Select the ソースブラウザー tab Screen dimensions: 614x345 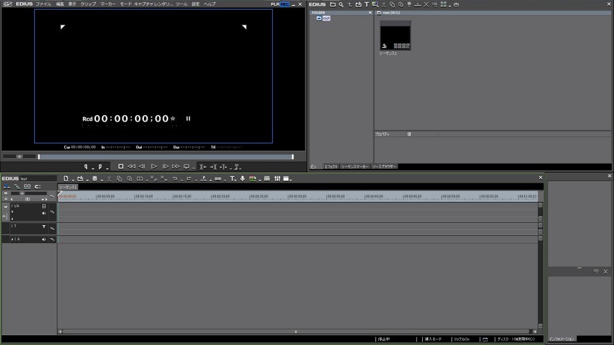(x=384, y=167)
